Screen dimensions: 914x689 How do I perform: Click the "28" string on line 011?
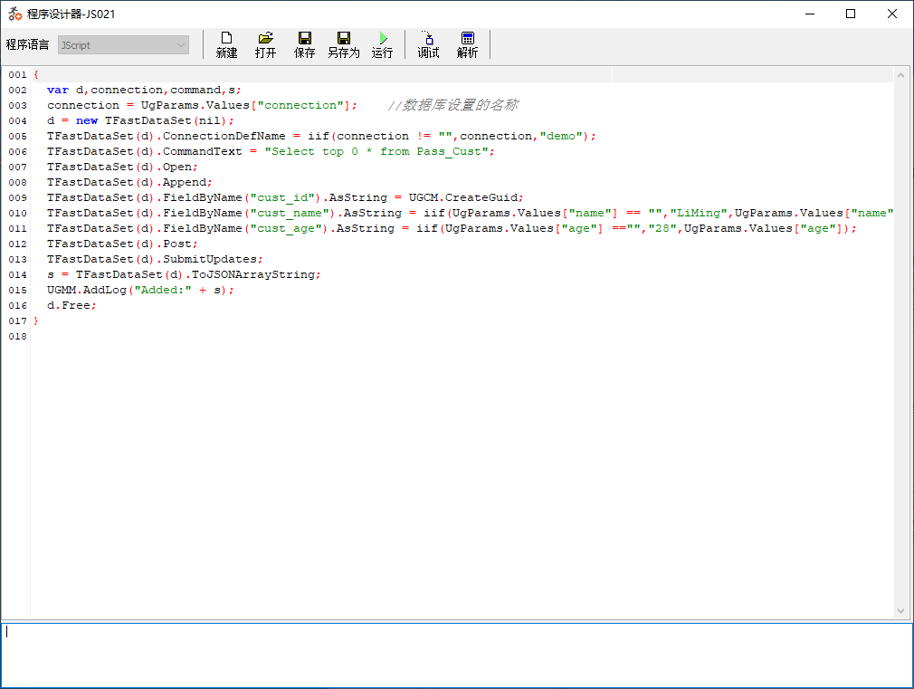tap(662, 229)
